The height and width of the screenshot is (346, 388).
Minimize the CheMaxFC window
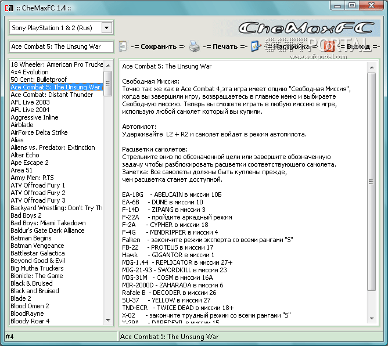coord(338,5)
